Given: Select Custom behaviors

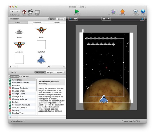Looking at the screenshot, I should tap(25, 76).
